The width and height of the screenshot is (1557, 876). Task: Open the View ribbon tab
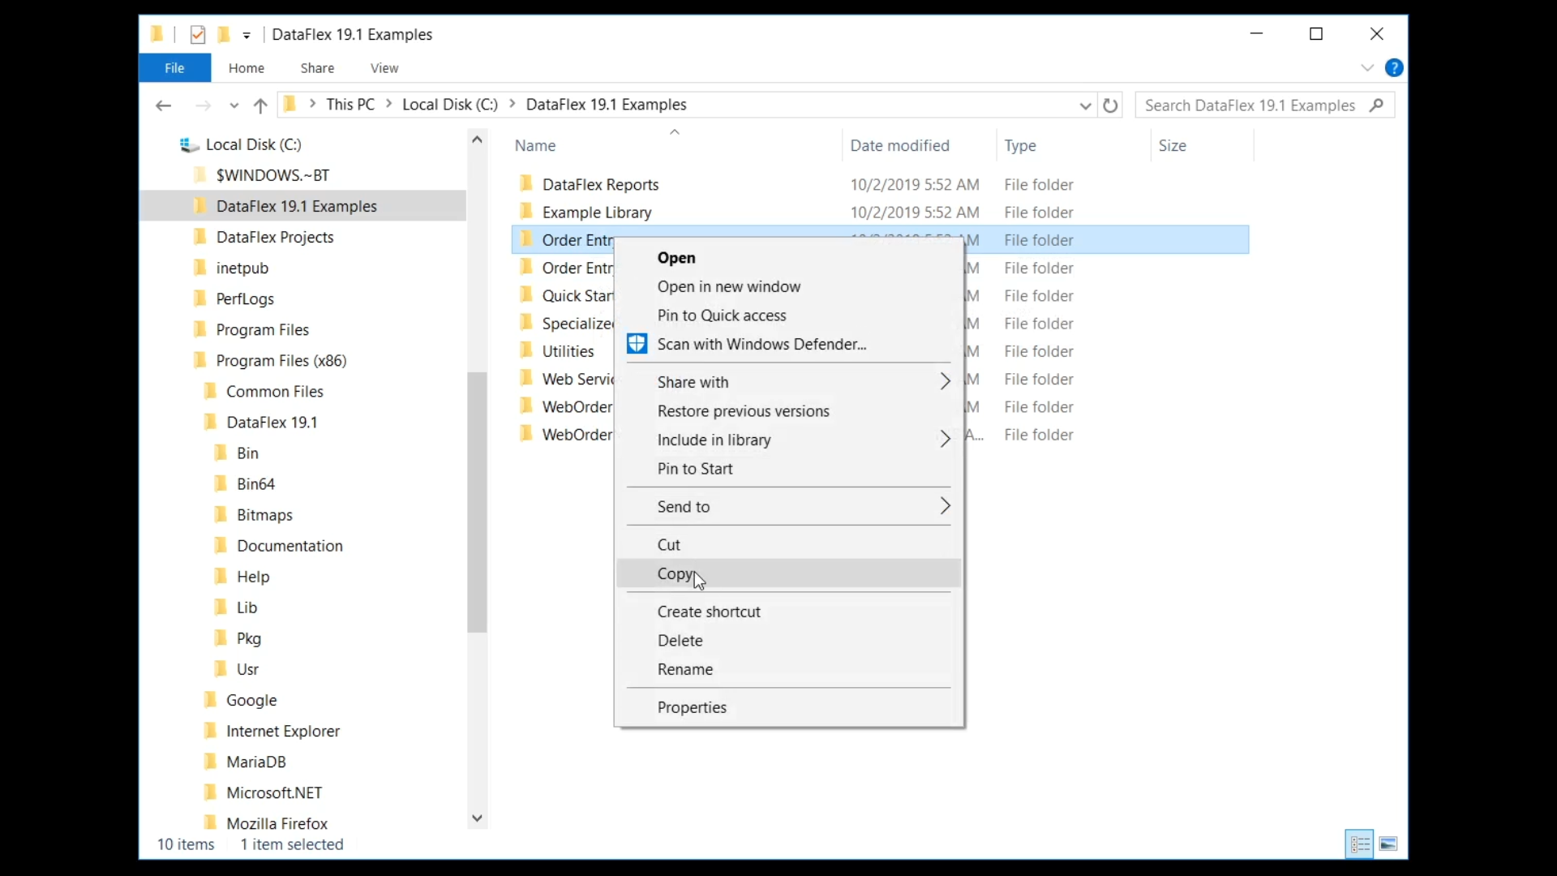[x=384, y=68]
